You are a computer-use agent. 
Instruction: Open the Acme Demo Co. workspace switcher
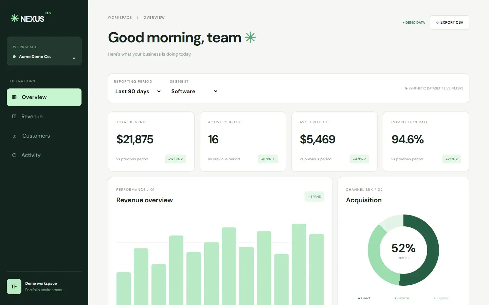44,51
